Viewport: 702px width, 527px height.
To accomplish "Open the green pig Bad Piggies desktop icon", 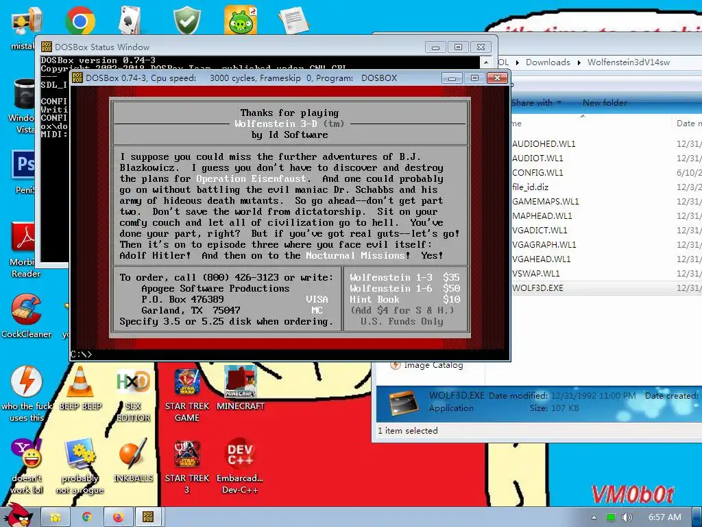I will click(x=241, y=21).
